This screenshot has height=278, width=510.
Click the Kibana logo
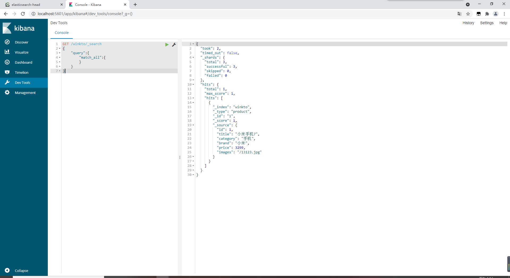coord(19,28)
